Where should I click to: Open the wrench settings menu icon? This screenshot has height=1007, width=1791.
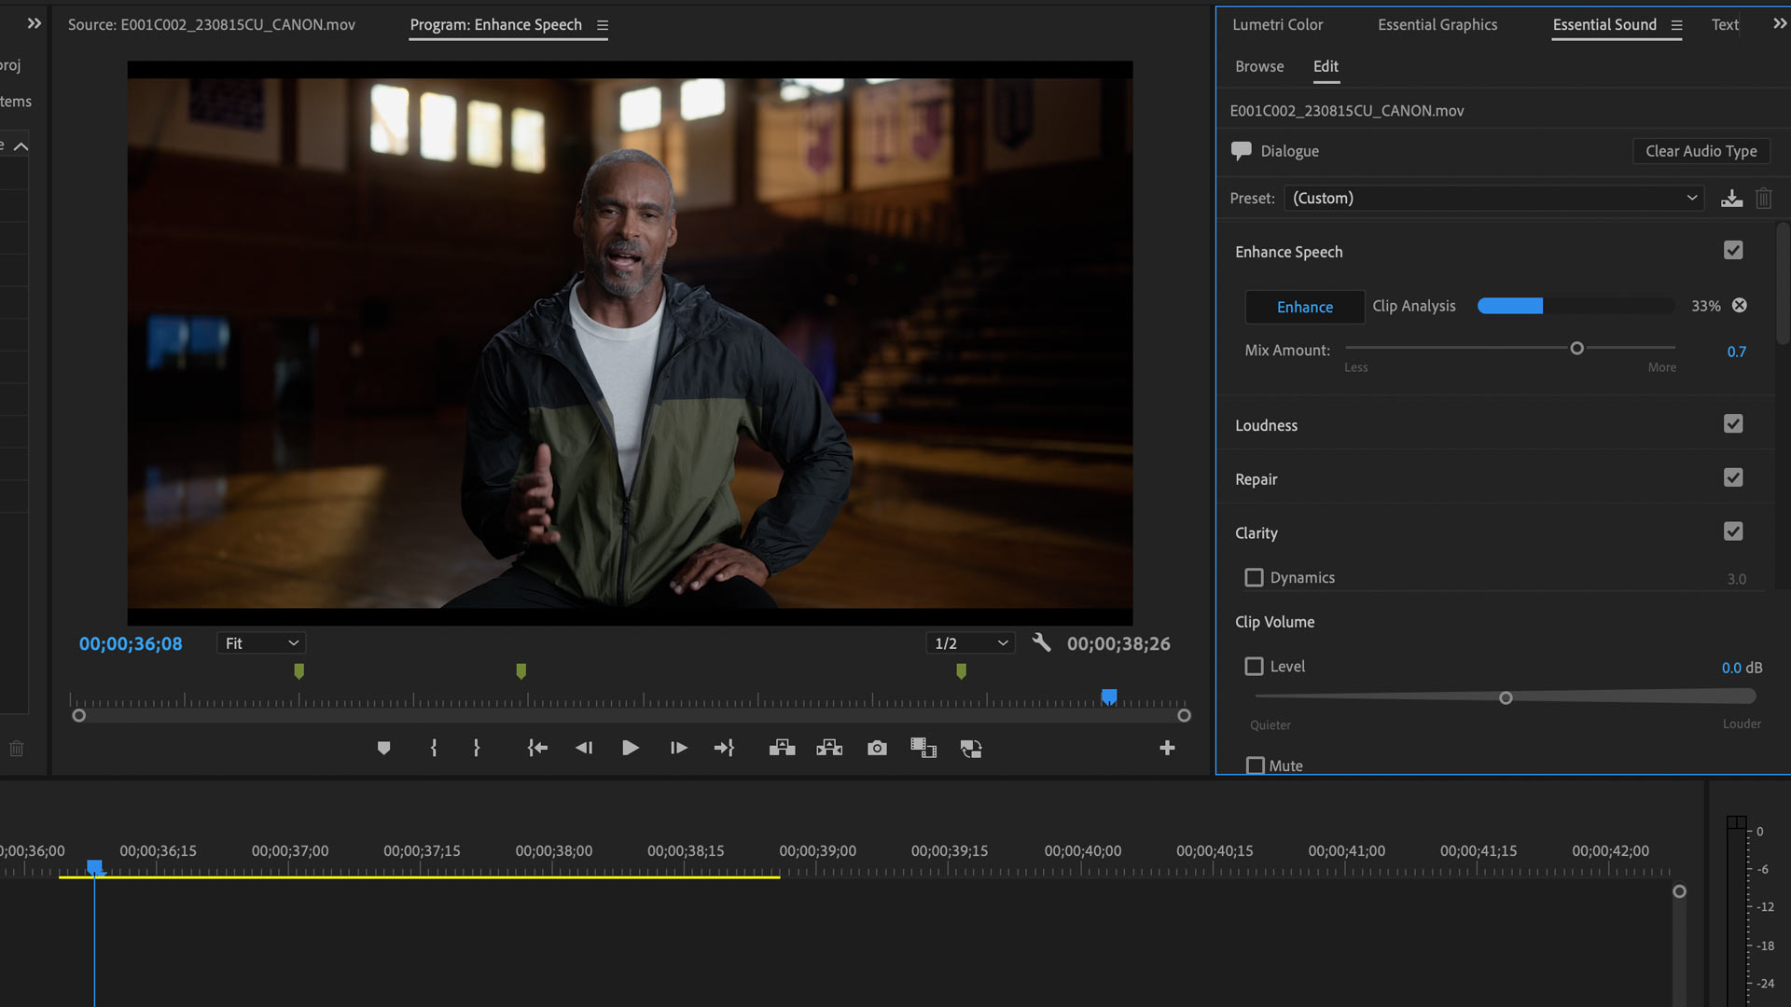1041,643
